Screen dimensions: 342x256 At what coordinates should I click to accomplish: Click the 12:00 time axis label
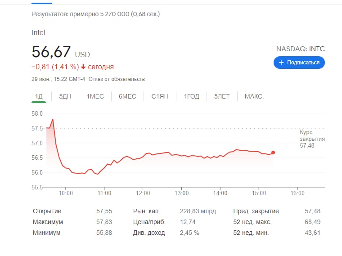pos(143,193)
